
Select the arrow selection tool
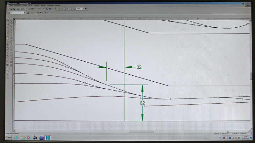point(8,20)
